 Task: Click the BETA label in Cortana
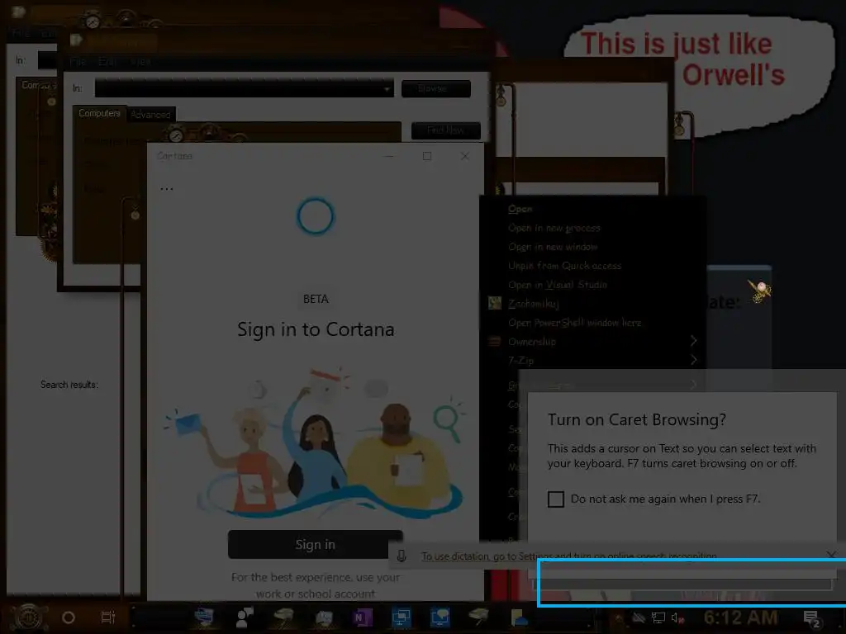(316, 299)
